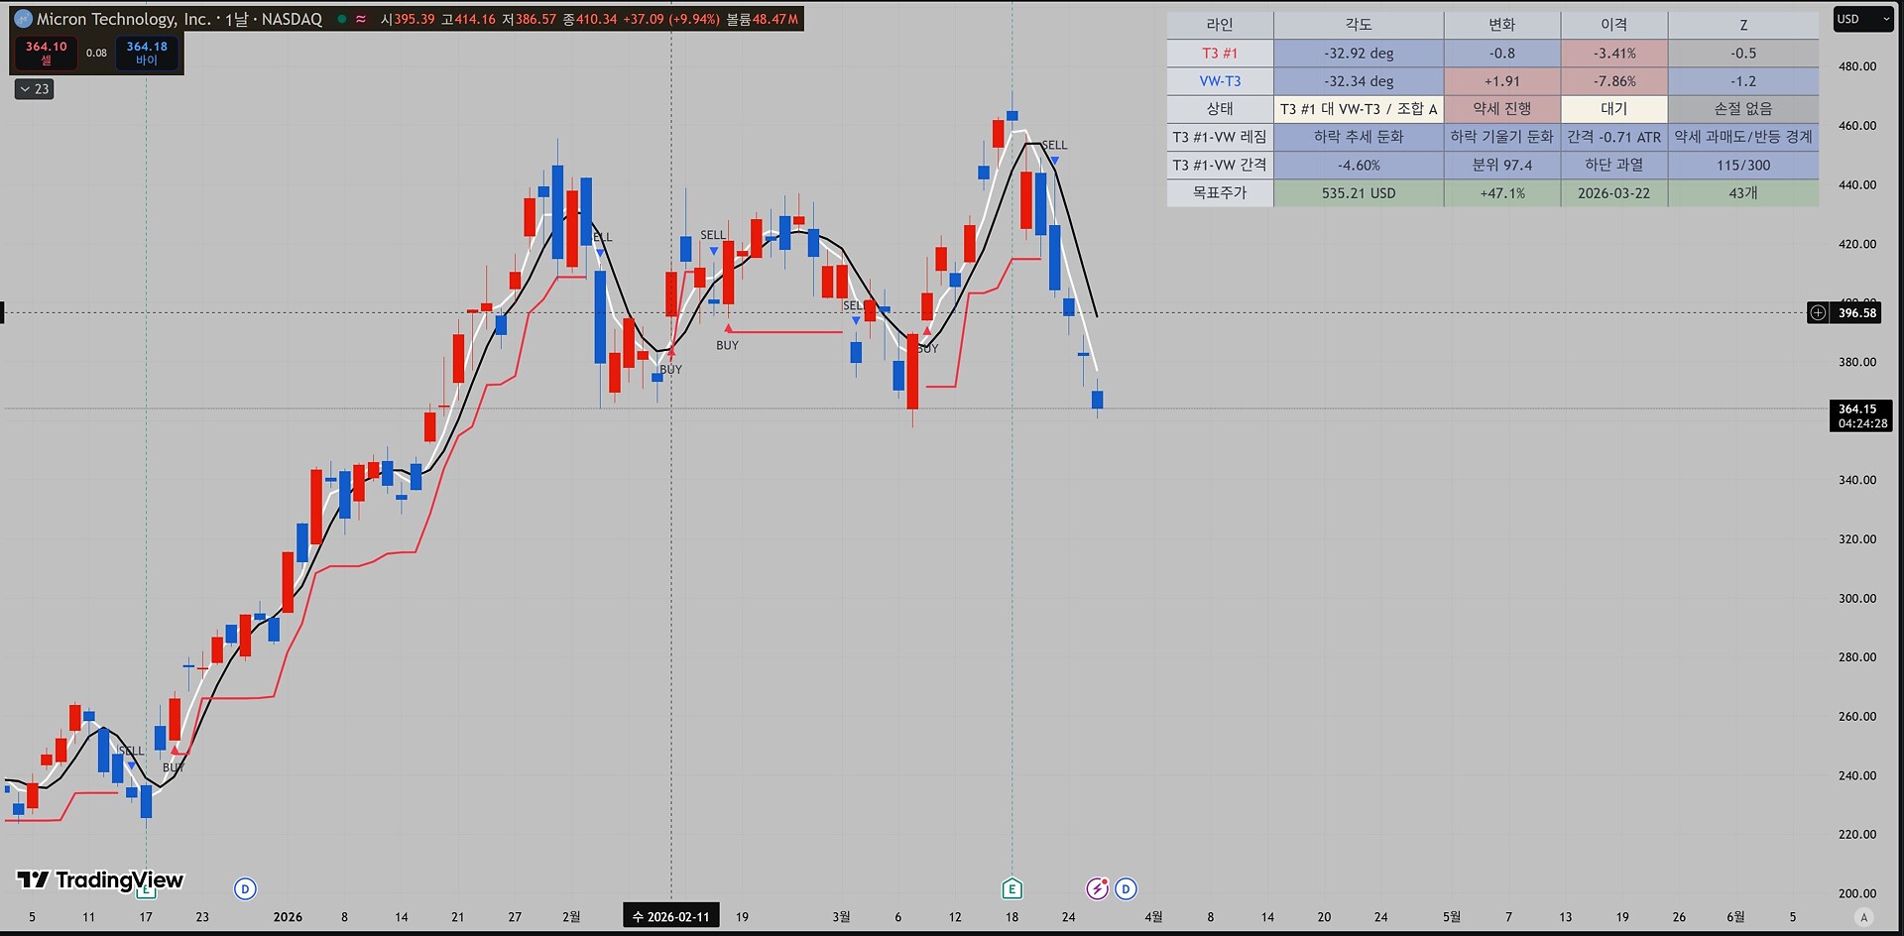Viewport: 1904px width, 936px height.
Task: Click the T3 #1 row label in table
Action: pos(1220,54)
